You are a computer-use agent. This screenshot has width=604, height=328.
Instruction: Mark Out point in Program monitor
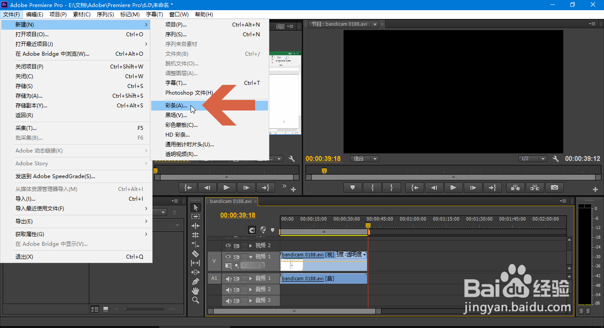(392, 187)
